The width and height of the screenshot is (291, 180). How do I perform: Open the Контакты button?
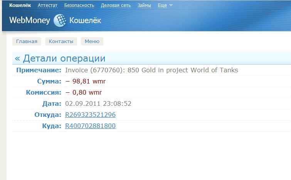click(x=61, y=41)
